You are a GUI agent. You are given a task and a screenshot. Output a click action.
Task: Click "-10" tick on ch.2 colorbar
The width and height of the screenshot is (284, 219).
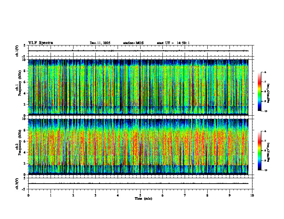tap(265, 170)
